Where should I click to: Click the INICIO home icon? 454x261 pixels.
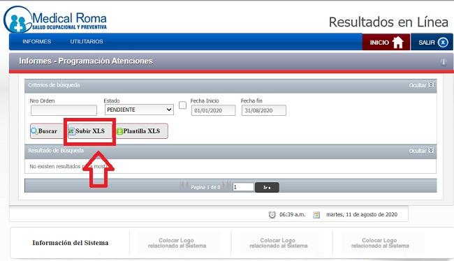coord(398,43)
